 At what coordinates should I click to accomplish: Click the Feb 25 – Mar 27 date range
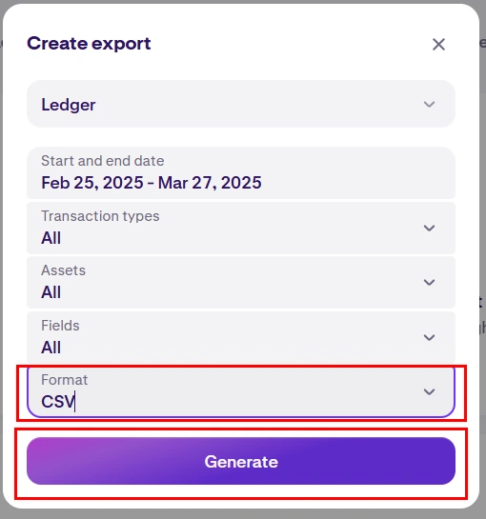(x=152, y=183)
